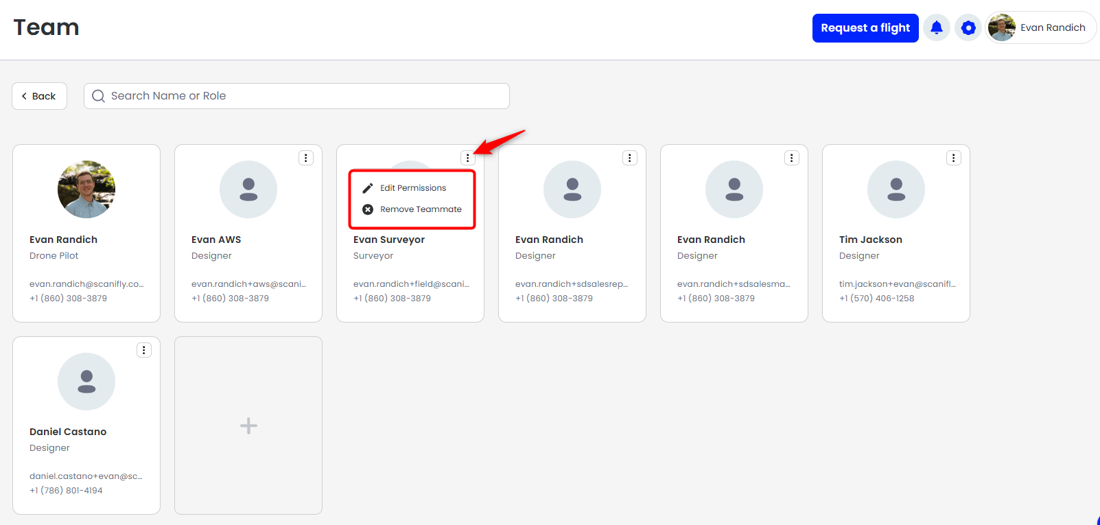Click the search magnifier icon
1100x525 pixels.
pos(99,96)
